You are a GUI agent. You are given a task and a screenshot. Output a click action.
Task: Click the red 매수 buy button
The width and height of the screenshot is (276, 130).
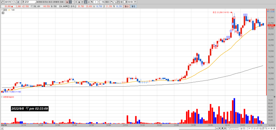pos(126,6)
